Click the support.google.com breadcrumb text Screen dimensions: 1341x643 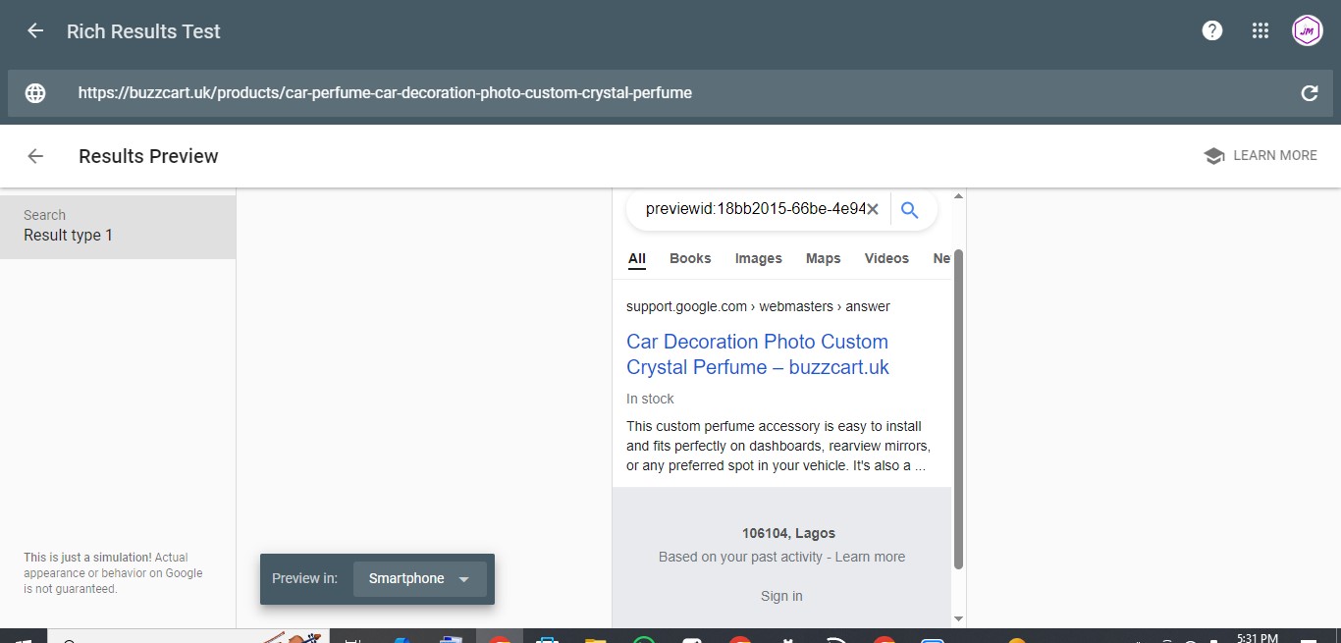pos(758,306)
